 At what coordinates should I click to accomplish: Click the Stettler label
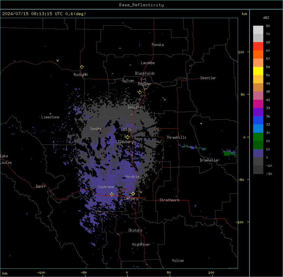208,78
